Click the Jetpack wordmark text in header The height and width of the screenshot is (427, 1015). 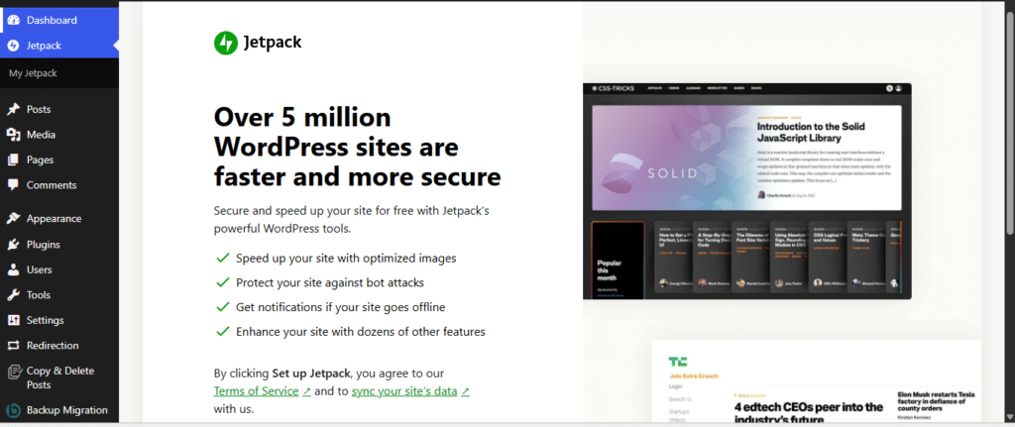(273, 44)
